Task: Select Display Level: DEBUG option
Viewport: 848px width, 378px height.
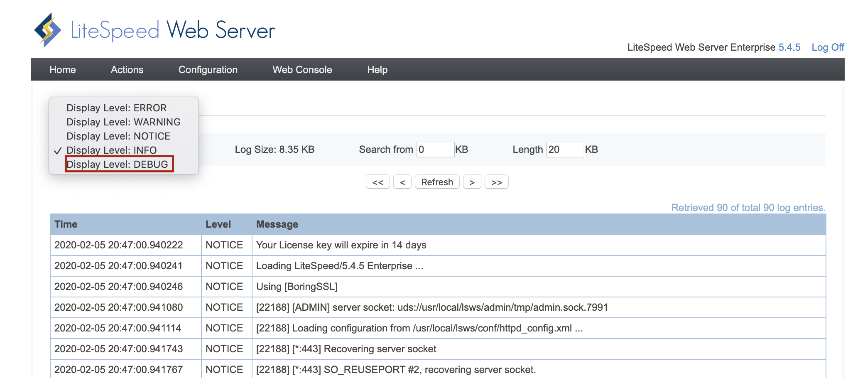Action: [x=118, y=164]
